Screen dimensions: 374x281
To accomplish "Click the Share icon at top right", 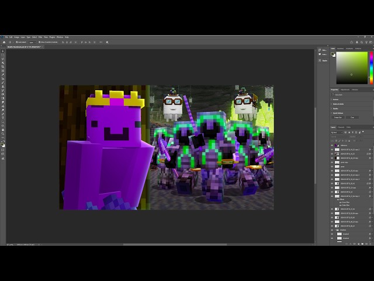I will point(351,42).
